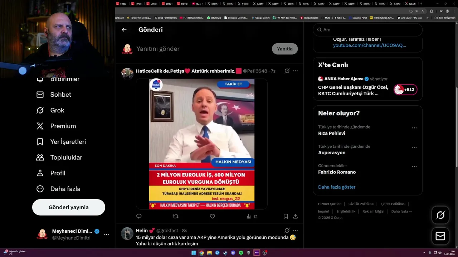Switch to the Sözcü browser tab
The image size is (458, 257).
pos(121,4)
